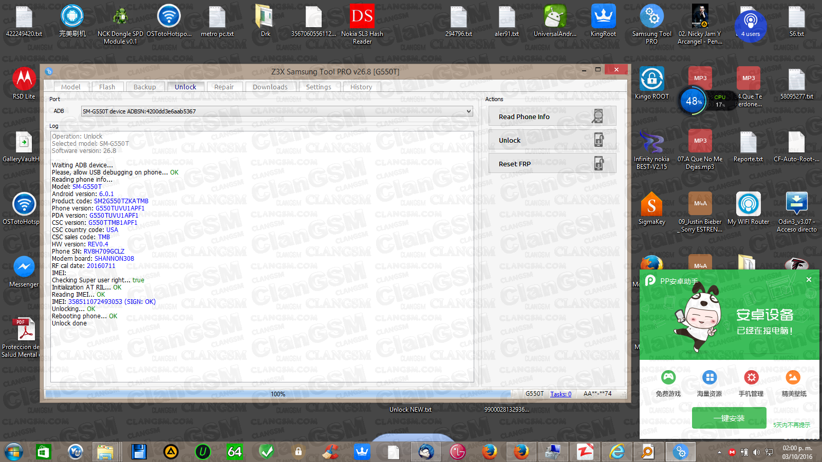The image size is (822, 462).
Task: Open GalleryVault desktop icon
Action: (22, 147)
